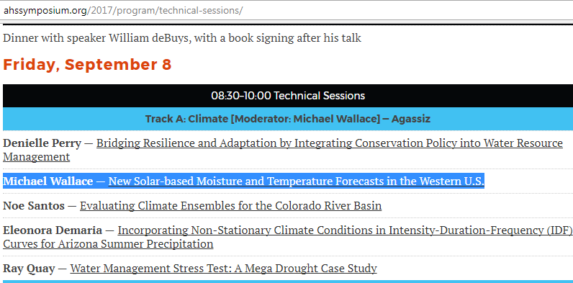Click the dinner with William deBuys text

pos(182,37)
